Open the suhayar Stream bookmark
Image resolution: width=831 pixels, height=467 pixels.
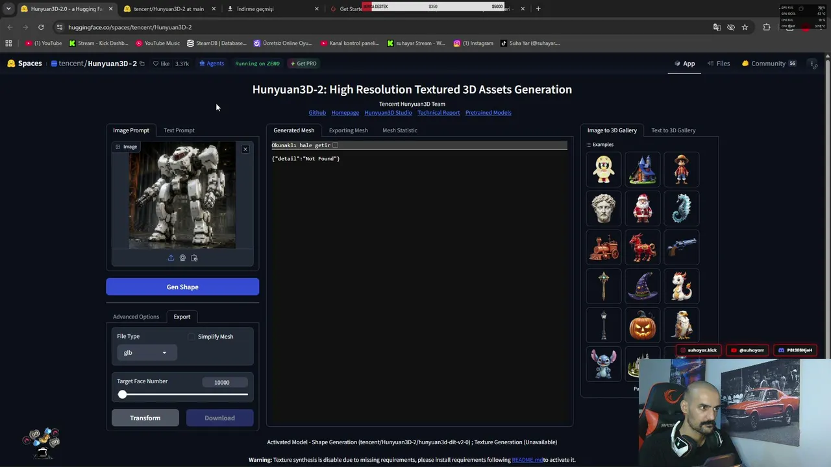[x=416, y=43]
